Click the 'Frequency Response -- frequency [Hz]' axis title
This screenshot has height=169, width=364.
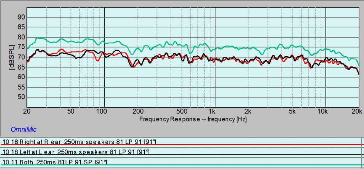coord(193,119)
